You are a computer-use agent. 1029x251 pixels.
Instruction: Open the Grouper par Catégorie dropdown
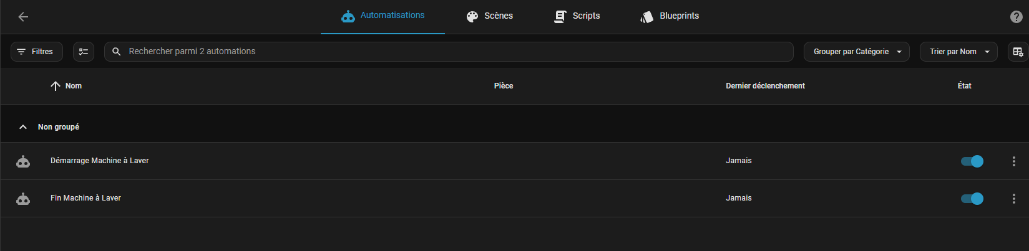[856, 52]
